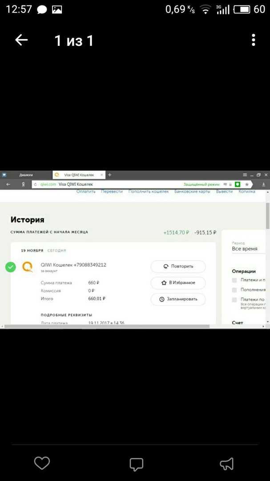Check the 'Платежи по' virtual card checkbox
This screenshot has height=481, width=270.
[234, 300]
